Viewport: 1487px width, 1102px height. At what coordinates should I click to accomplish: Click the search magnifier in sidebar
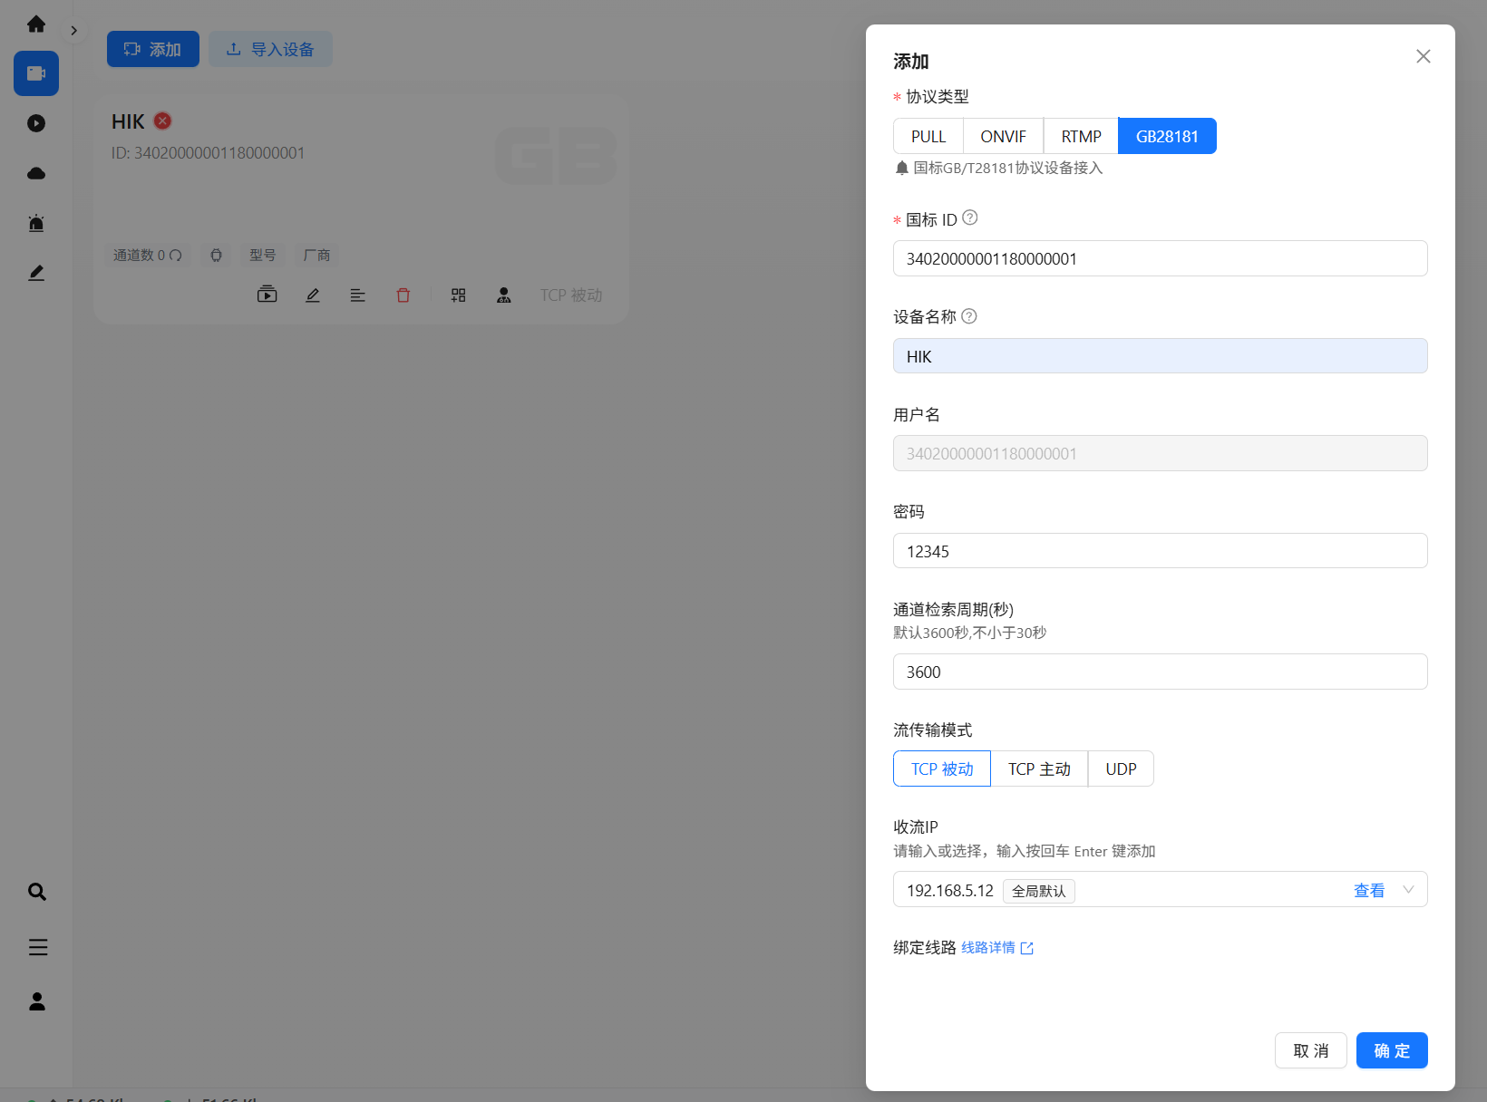point(37,892)
